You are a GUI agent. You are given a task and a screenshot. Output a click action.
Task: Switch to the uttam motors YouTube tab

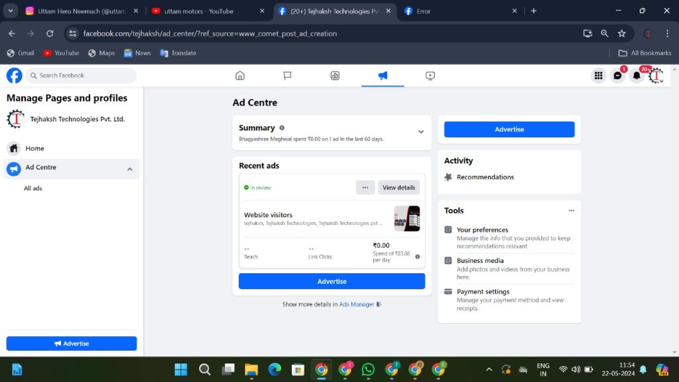tap(208, 11)
